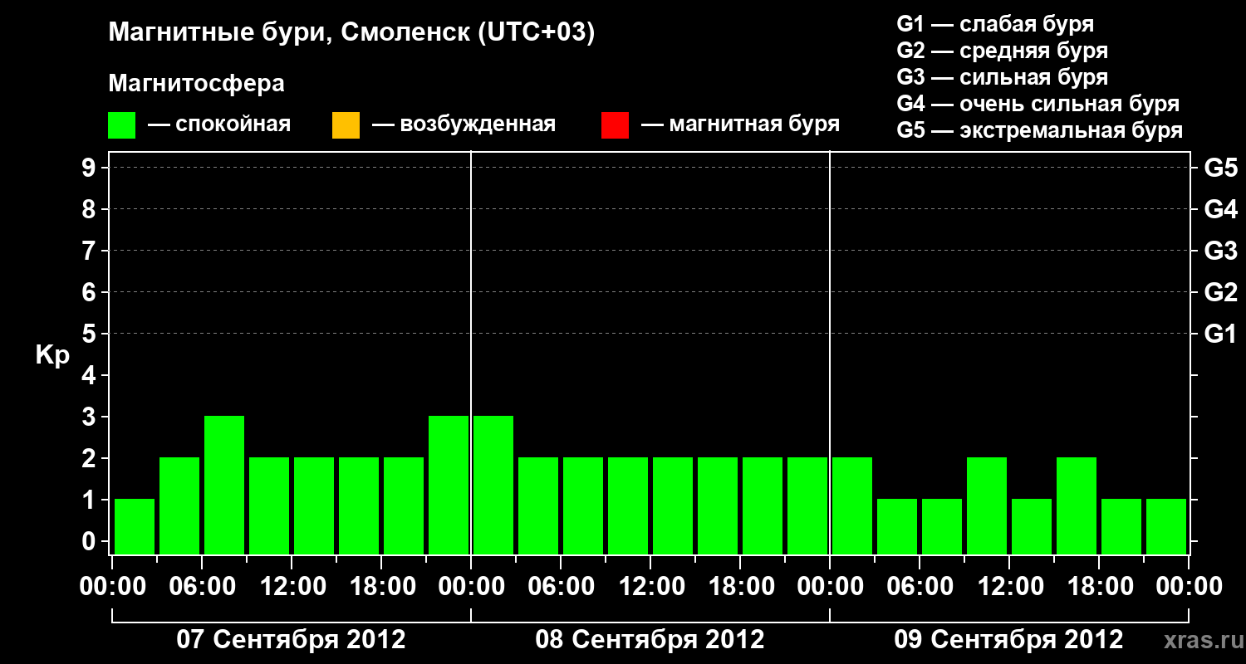Screen dimensions: 1246x664
Task: Click the 'Магнитосфера' legend heading
Action: point(197,84)
